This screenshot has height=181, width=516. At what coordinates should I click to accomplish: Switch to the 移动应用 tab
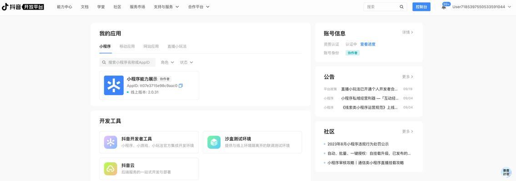coord(127,47)
